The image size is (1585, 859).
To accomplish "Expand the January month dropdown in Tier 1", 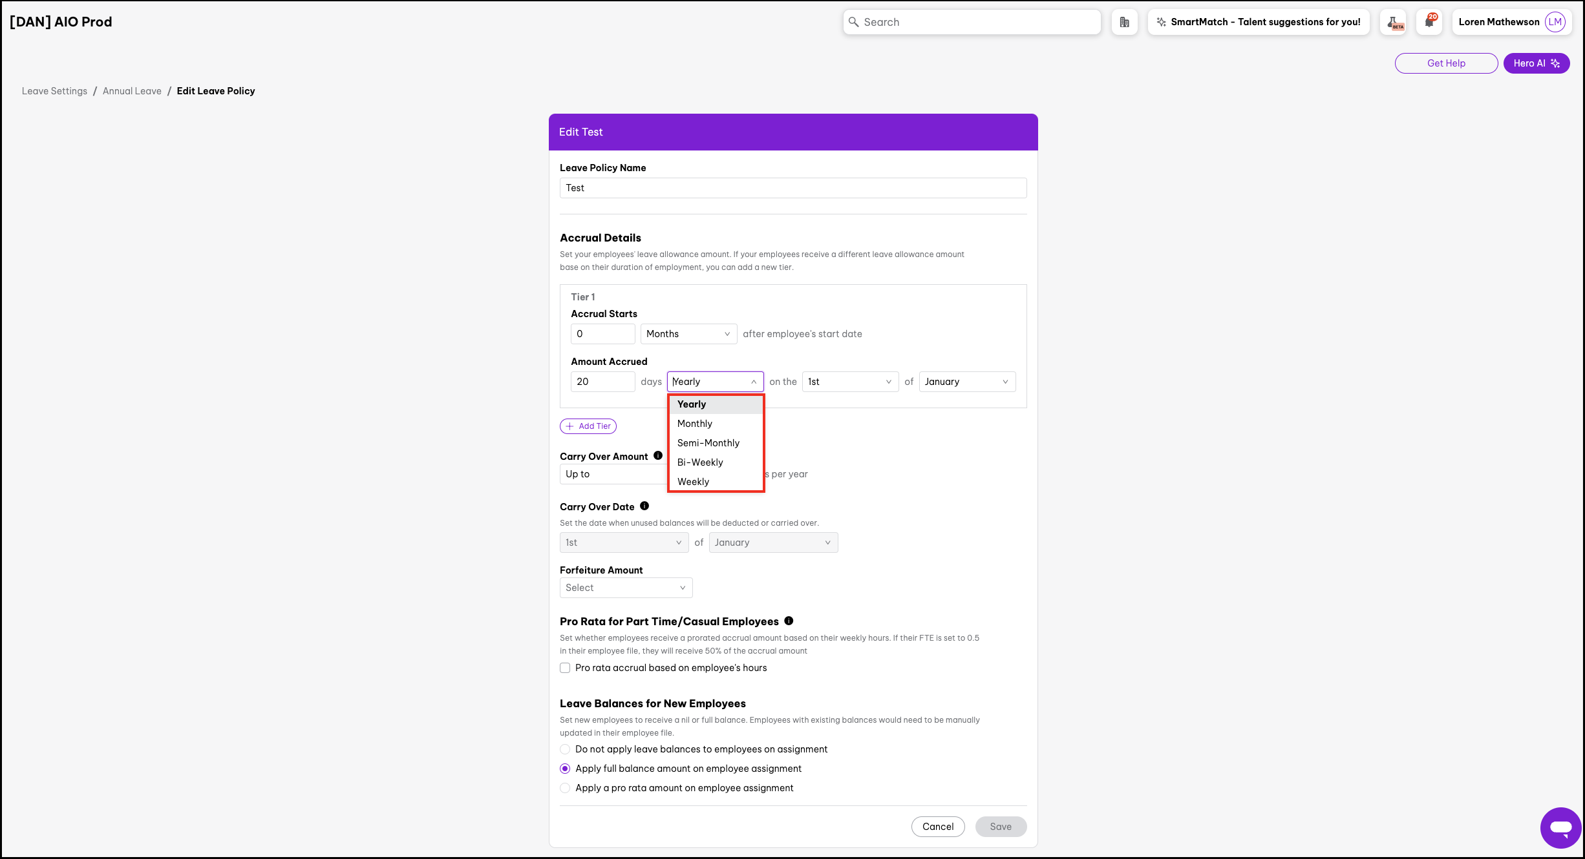I will point(966,382).
